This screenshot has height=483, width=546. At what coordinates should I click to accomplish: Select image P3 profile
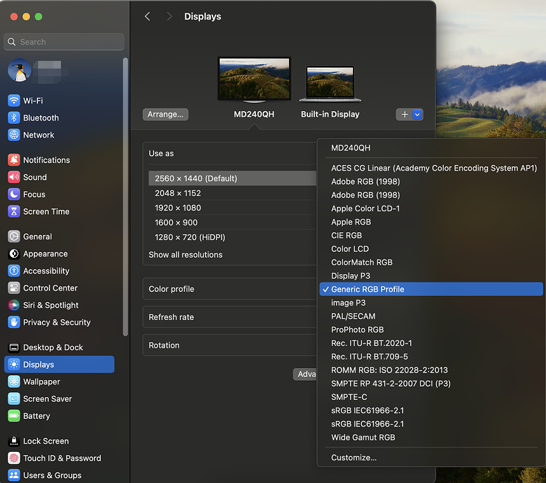coord(431,303)
